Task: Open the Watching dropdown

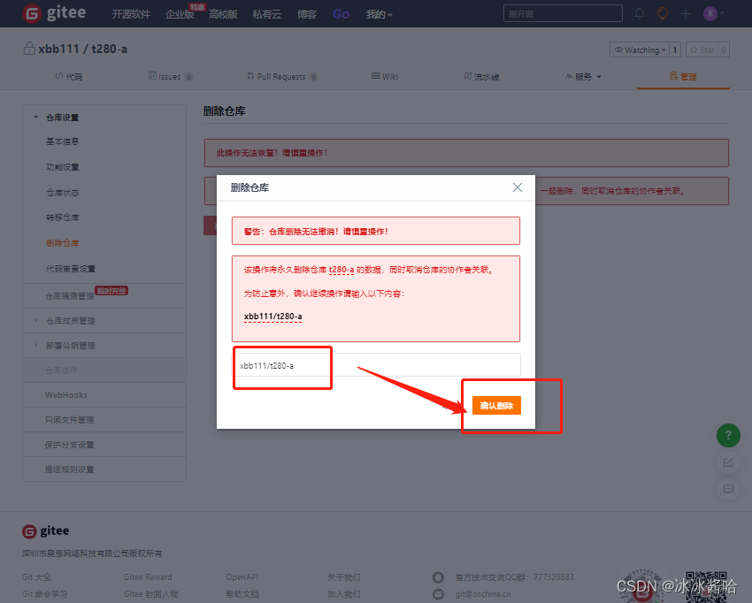Action: pyautogui.click(x=640, y=50)
